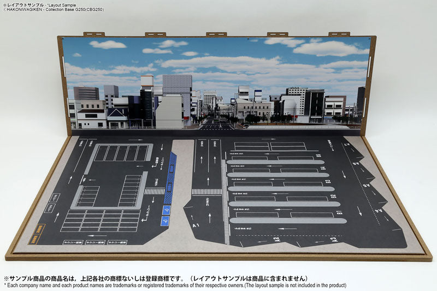Click the HAKONIWAGIKEN Collection Base G250 caption
Image resolution: width=437 pixels, height=291 pixels.
point(52,9)
